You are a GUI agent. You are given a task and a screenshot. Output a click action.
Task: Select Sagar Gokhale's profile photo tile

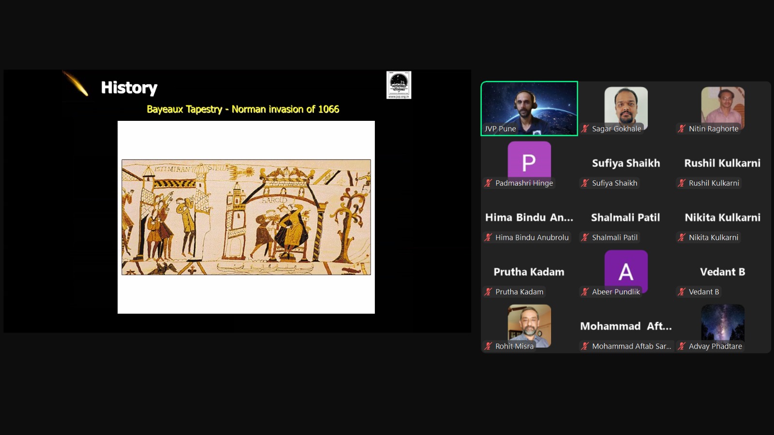pos(626,108)
